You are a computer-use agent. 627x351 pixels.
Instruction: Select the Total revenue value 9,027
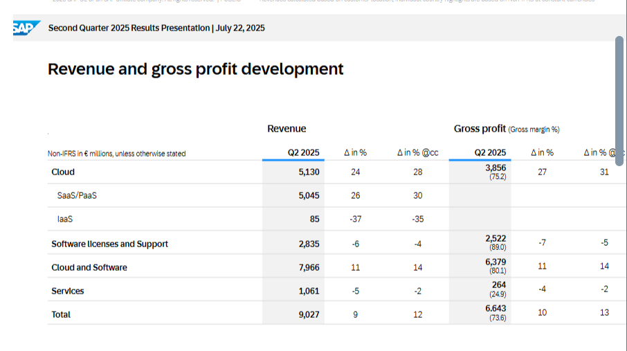tap(309, 314)
